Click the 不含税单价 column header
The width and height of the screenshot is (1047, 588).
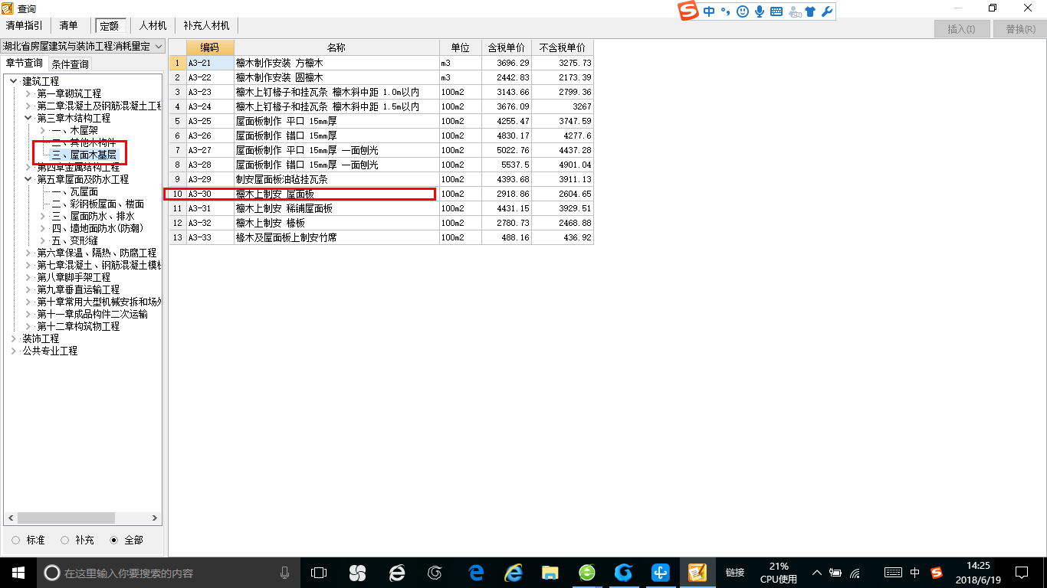click(563, 47)
